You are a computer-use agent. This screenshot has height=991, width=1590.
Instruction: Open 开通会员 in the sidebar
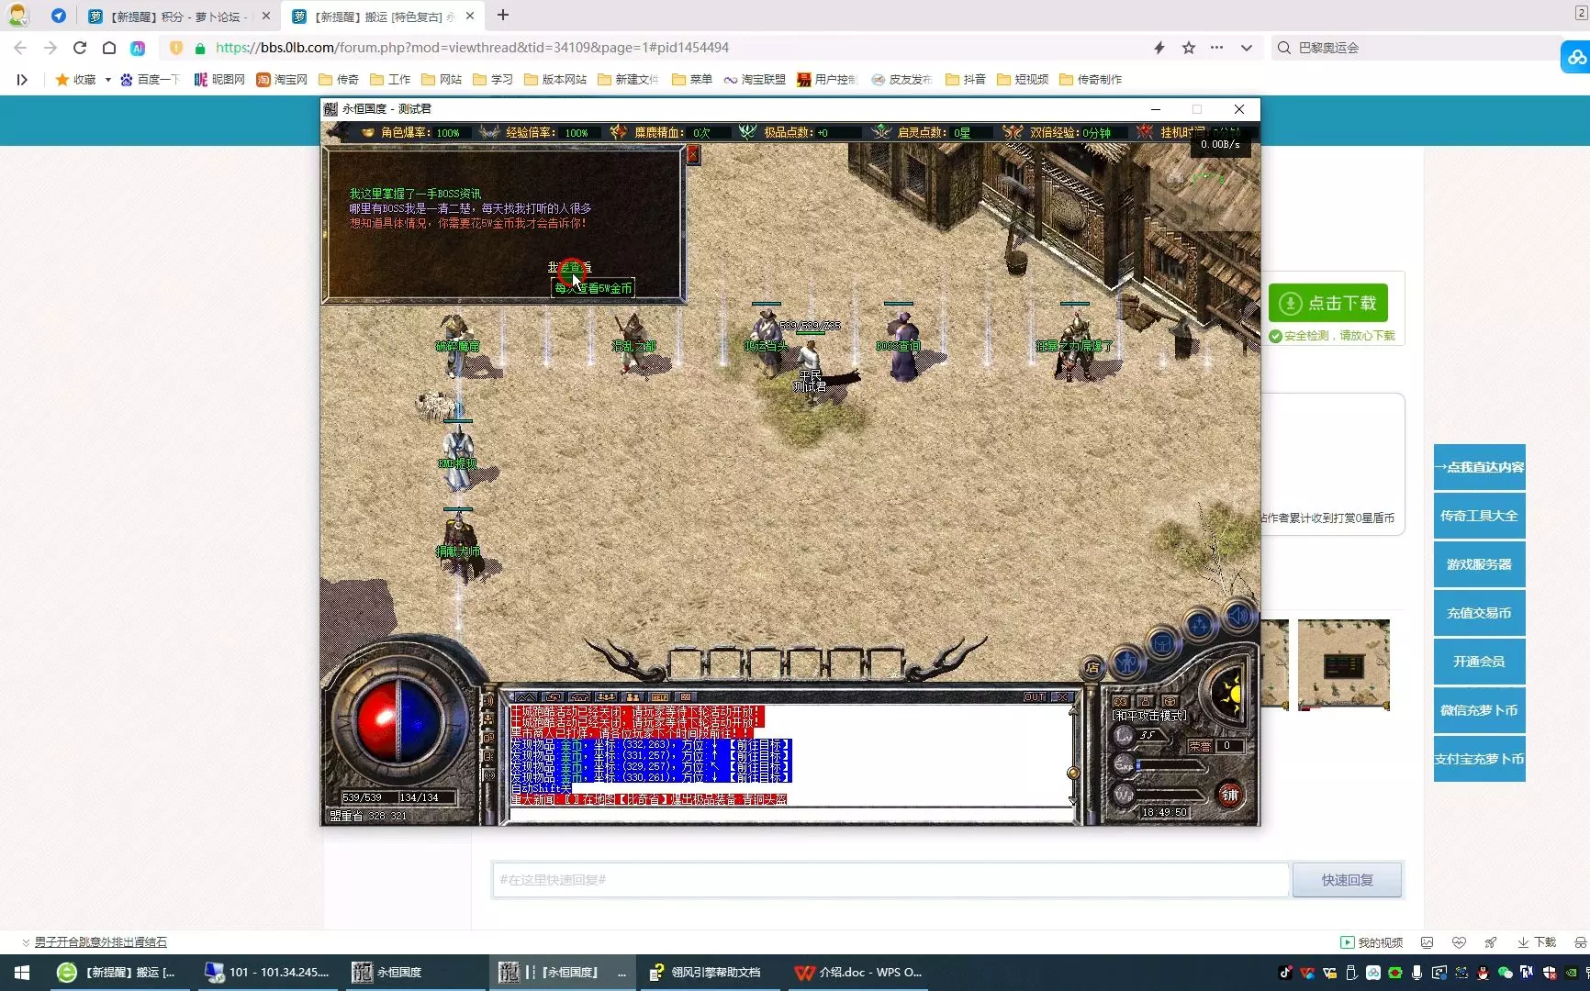point(1480,662)
